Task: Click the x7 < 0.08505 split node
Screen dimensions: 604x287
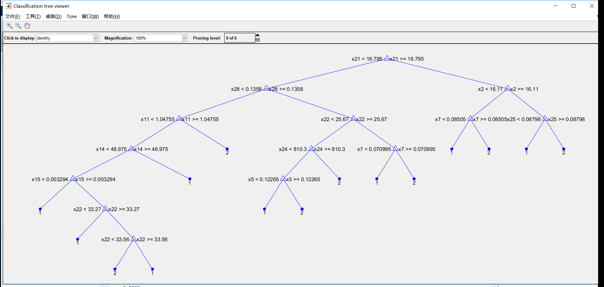Action: coord(470,118)
